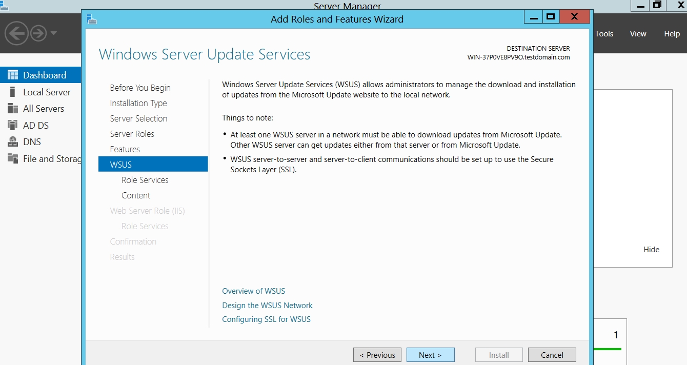Open the View menu
Screen dimensions: 687x365
click(x=638, y=34)
